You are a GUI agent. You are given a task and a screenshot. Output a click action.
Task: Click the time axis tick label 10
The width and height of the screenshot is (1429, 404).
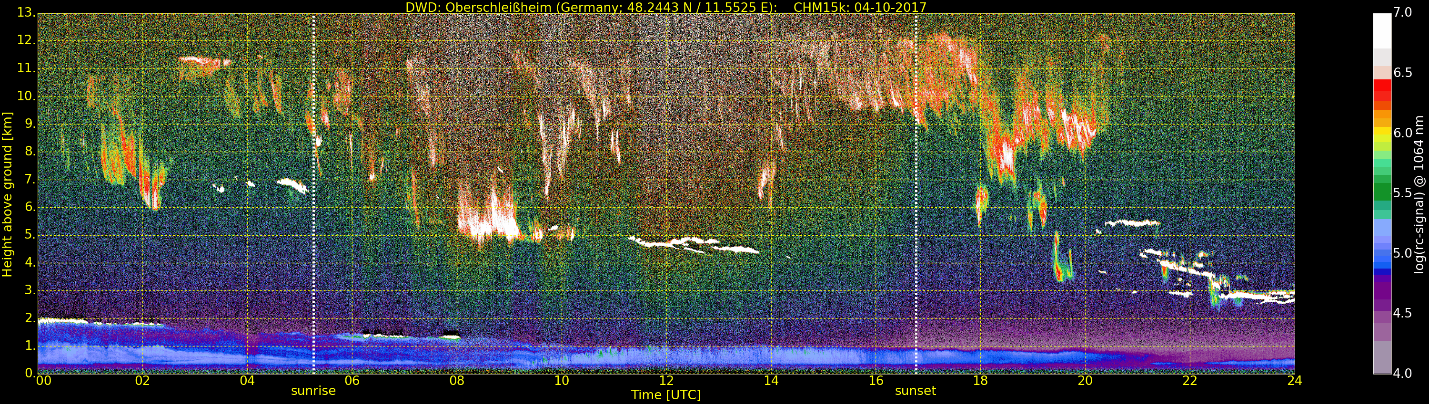(x=562, y=381)
